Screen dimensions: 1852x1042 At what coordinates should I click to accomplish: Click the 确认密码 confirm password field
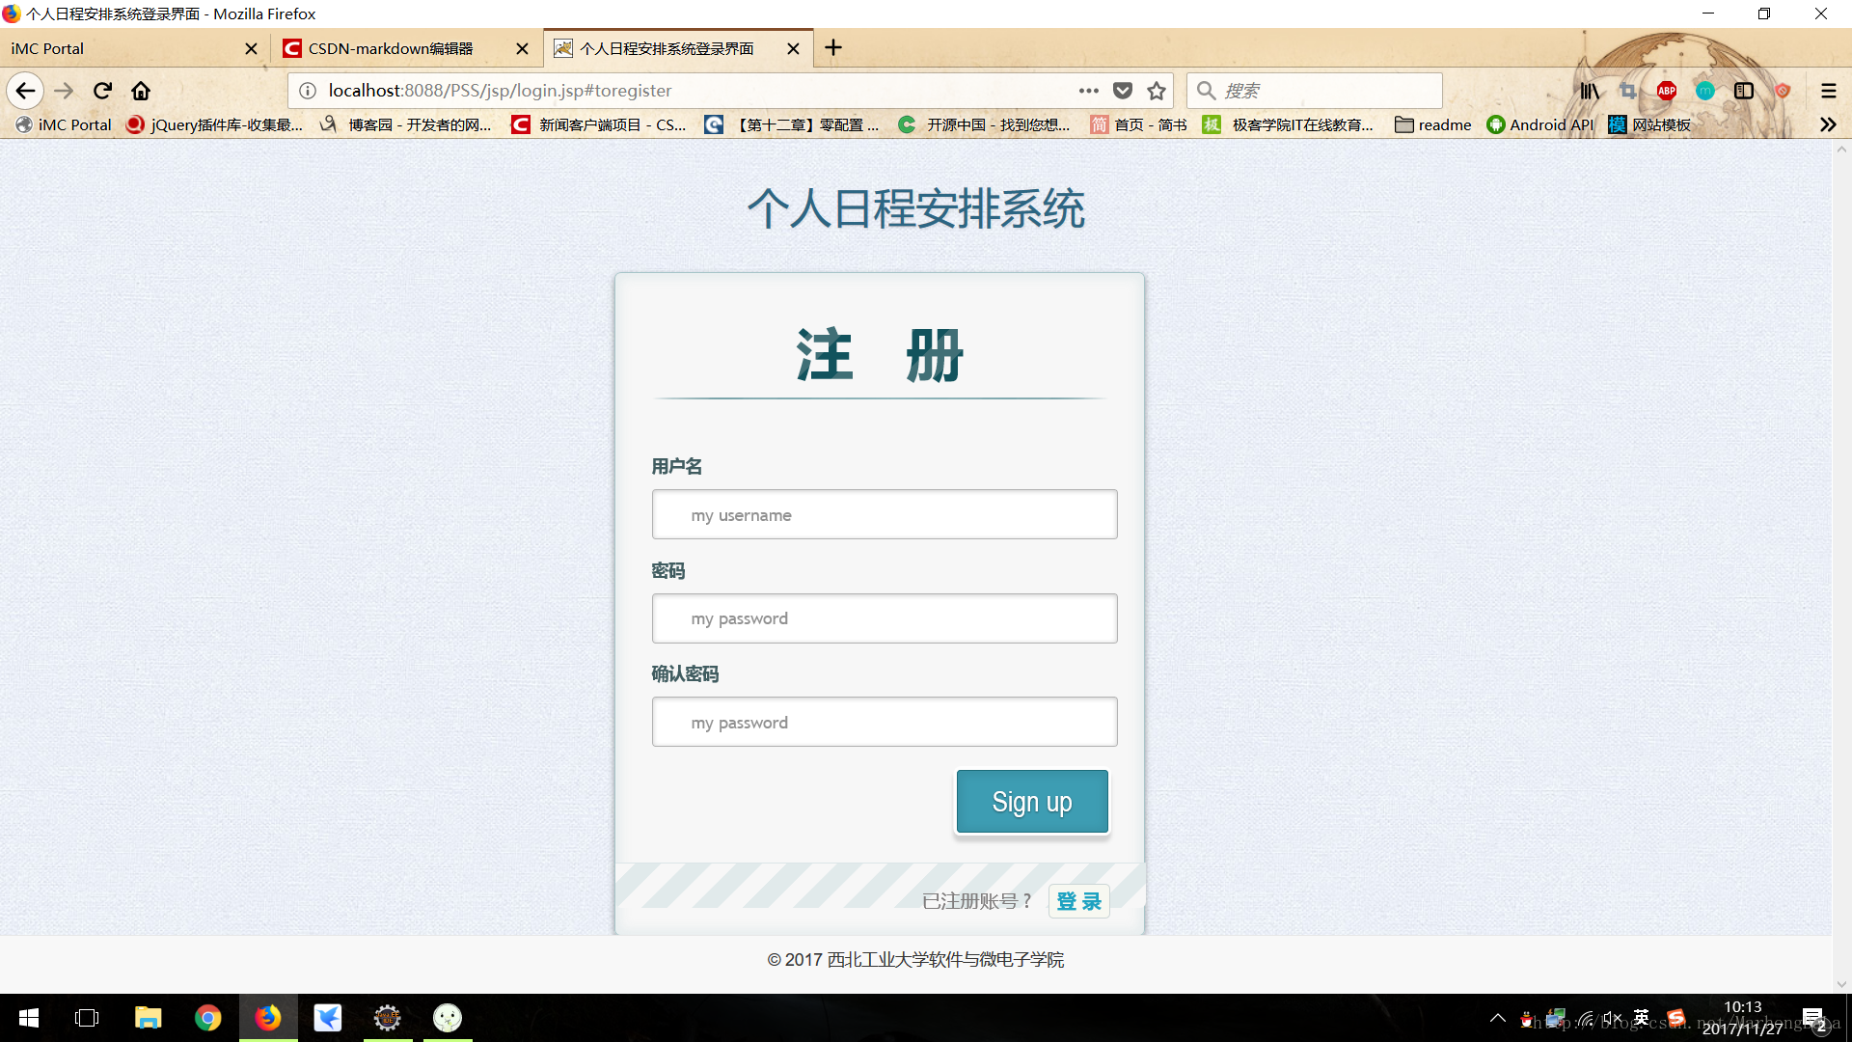[883, 720]
